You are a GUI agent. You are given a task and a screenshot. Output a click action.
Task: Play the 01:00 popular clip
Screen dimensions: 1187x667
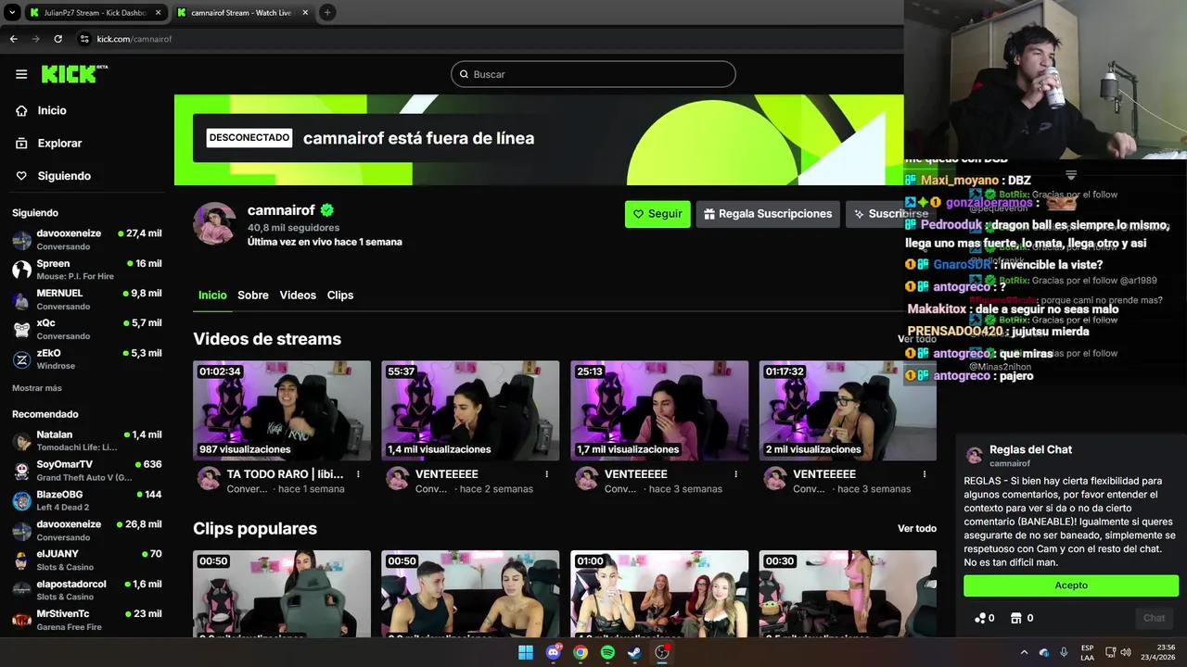point(659,594)
